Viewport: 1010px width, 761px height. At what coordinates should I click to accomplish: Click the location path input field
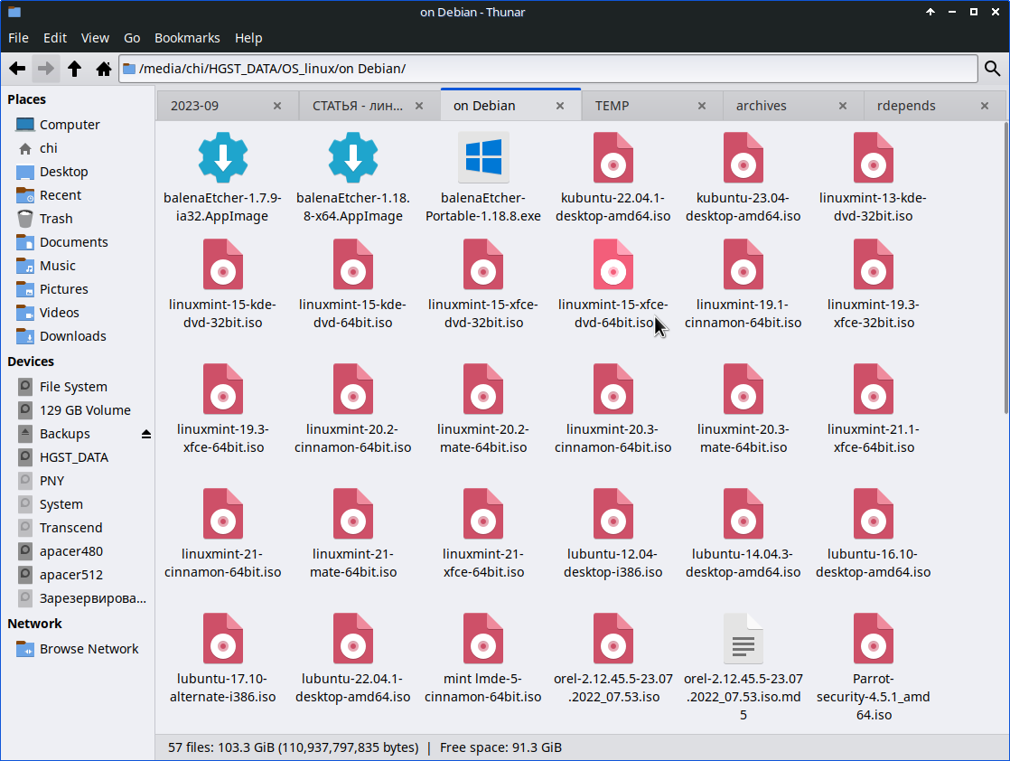pos(548,69)
